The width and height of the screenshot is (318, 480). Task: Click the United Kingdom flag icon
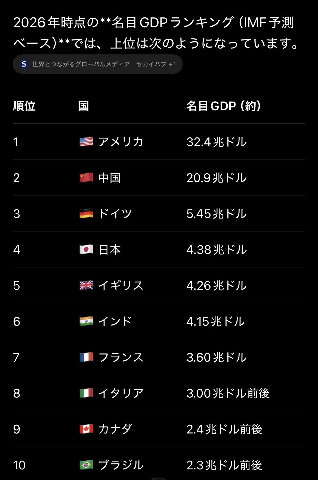click(x=86, y=285)
